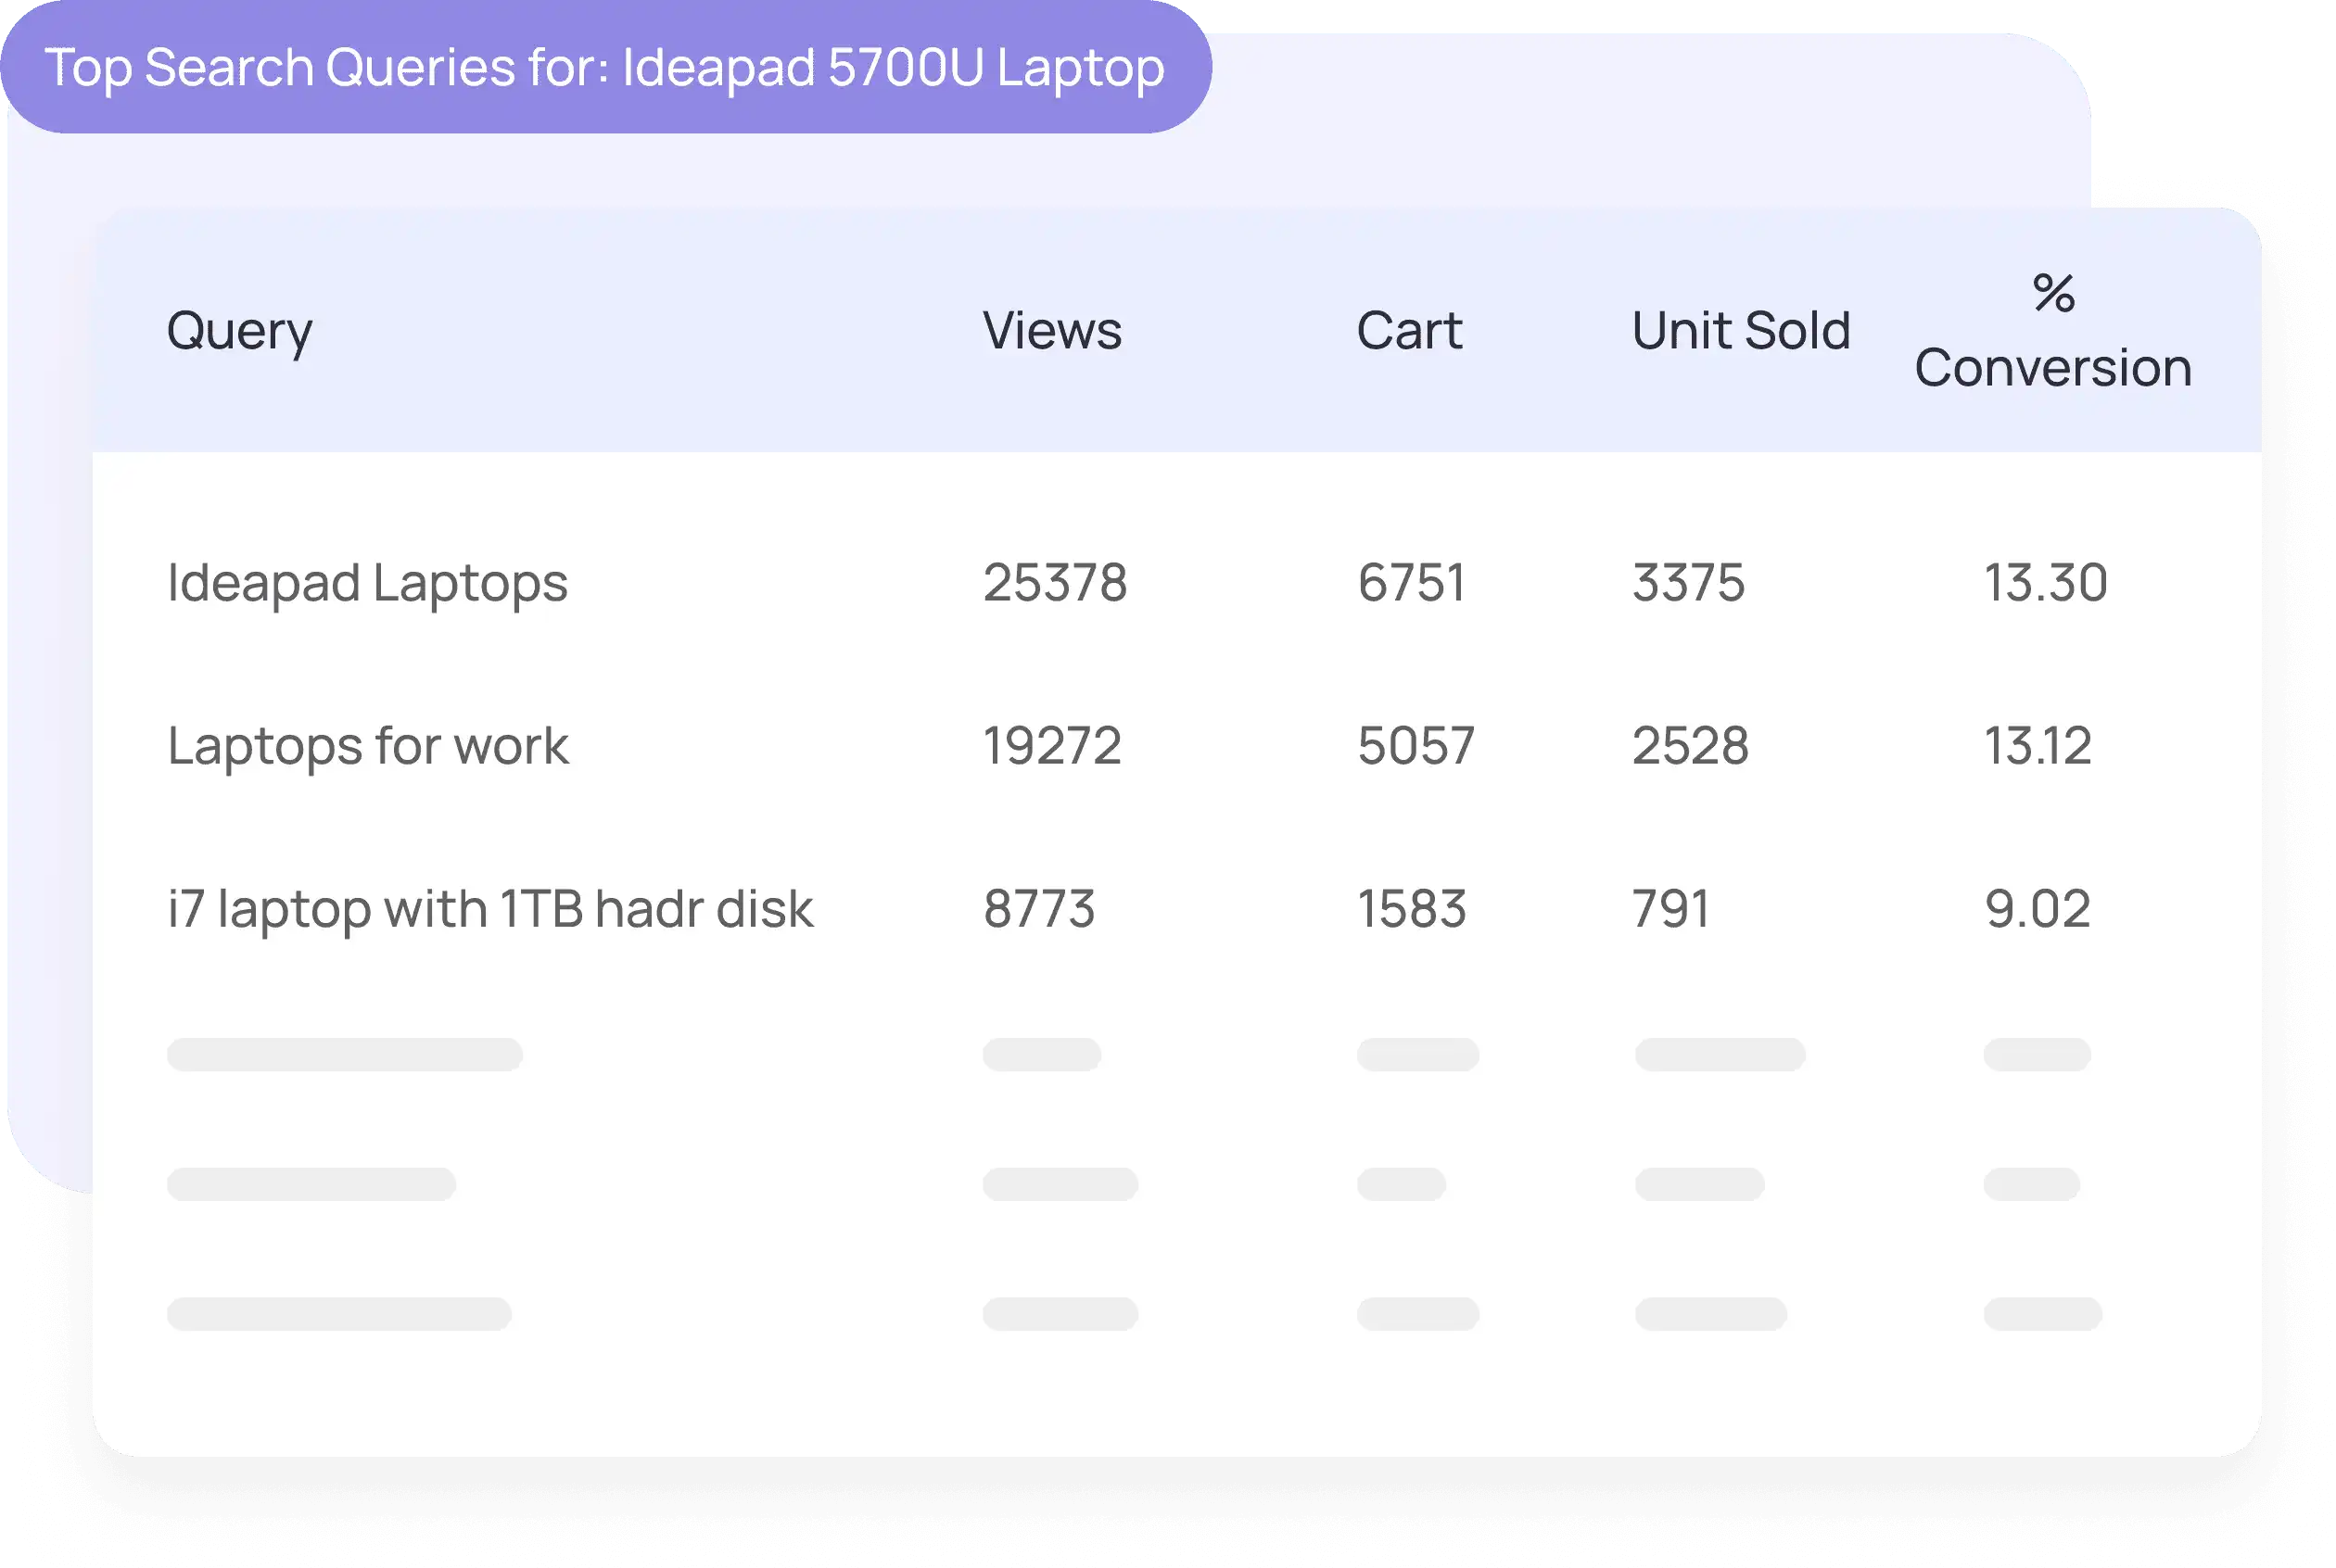Select the Laptops for work query
This screenshot has width=2336, height=1568.
[368, 746]
